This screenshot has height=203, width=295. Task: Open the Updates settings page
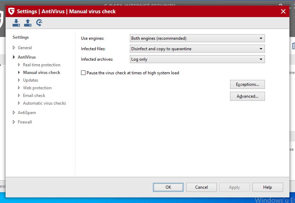tap(30, 80)
